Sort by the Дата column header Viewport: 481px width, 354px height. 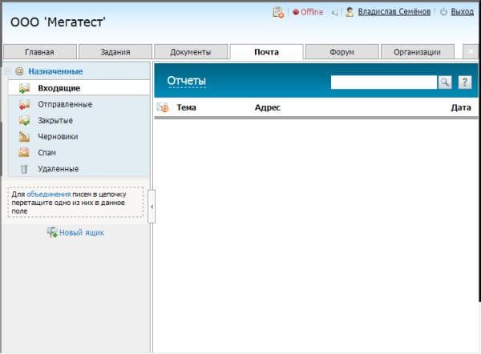pos(461,107)
